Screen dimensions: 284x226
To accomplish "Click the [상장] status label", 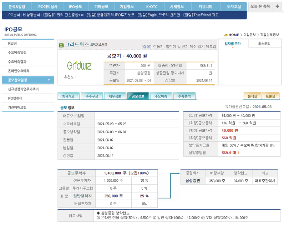I will pos(146,46).
